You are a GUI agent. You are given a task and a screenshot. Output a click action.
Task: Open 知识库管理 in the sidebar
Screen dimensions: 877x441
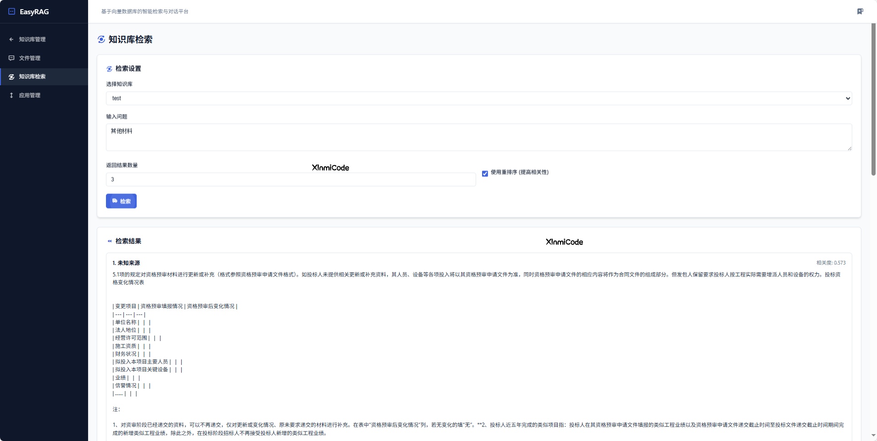(32, 39)
